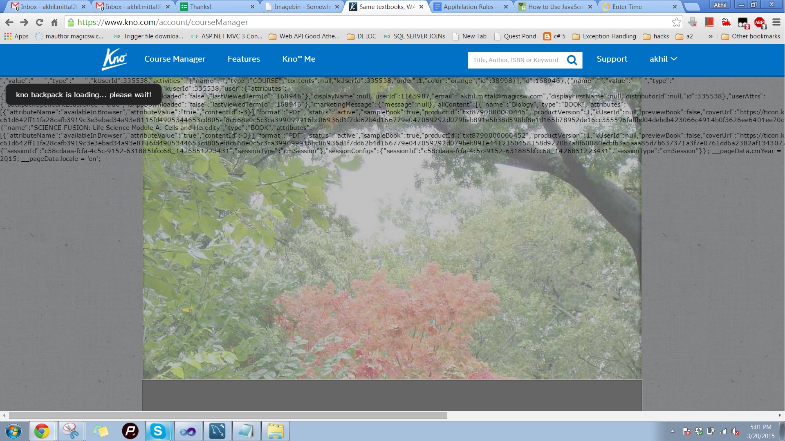This screenshot has height=441, width=785.
Task: Switch to the Thanks! tab
Action: [218, 7]
